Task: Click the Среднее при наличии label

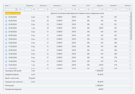Action: coord(14,82)
